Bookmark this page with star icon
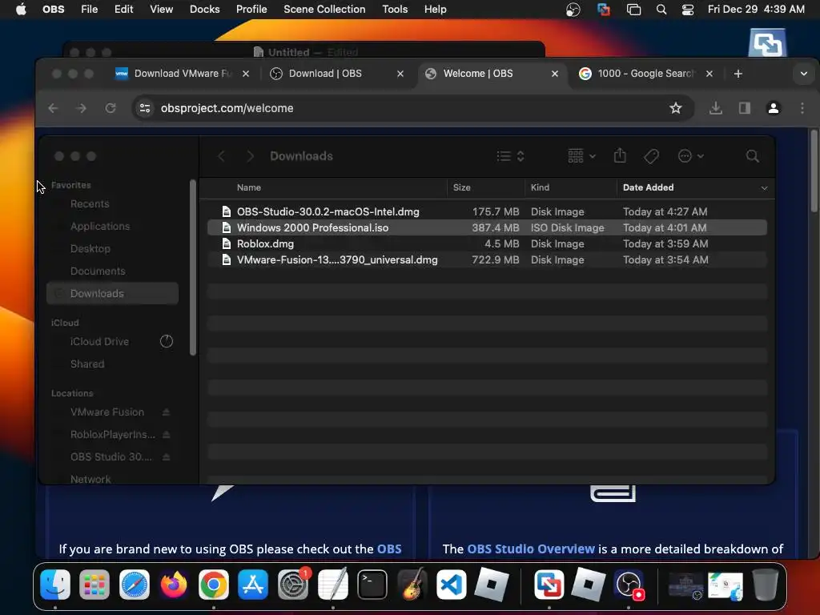Viewport: 820px width, 615px height. pos(676,108)
